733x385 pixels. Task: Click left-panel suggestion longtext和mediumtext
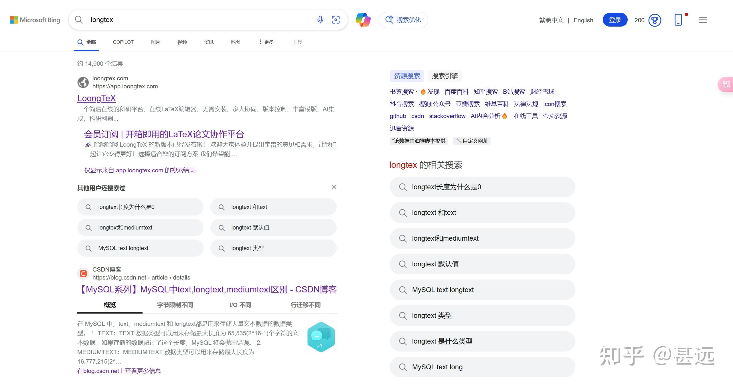[x=140, y=228]
